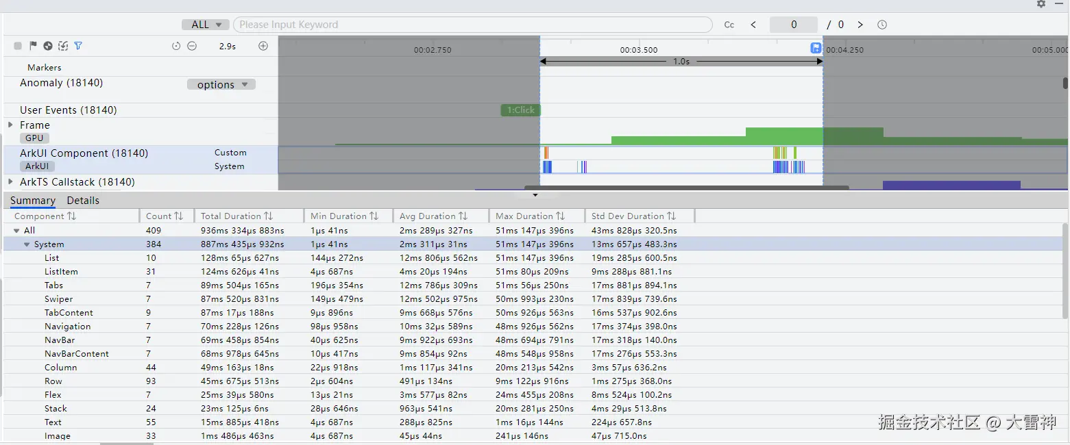This screenshot has width=1070, height=445.
Task: Click blue flag marker on timeline ruler
Action: tap(816, 48)
